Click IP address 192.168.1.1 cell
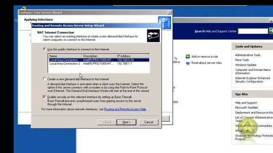This screenshot has height=153, width=273. pos(125,64)
